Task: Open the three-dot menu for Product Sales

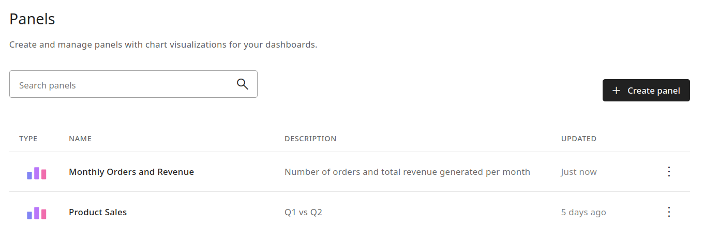Action: (669, 212)
